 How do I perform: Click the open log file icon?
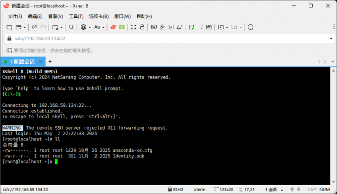209,27
